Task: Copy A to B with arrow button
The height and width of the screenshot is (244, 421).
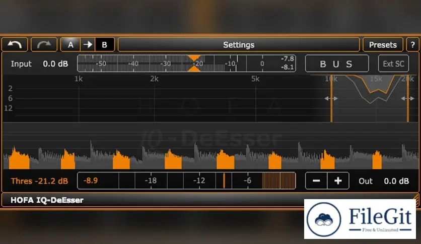Action: pos(88,44)
